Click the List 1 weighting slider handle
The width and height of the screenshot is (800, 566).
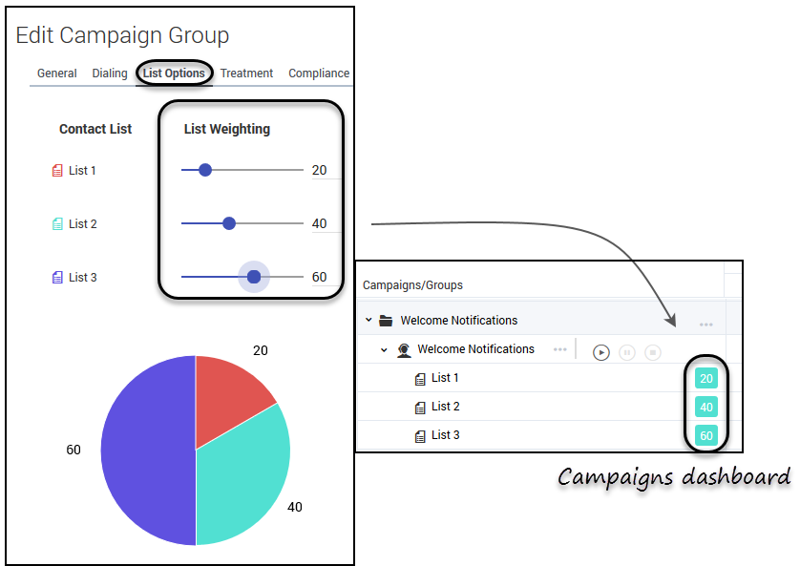[x=204, y=170]
